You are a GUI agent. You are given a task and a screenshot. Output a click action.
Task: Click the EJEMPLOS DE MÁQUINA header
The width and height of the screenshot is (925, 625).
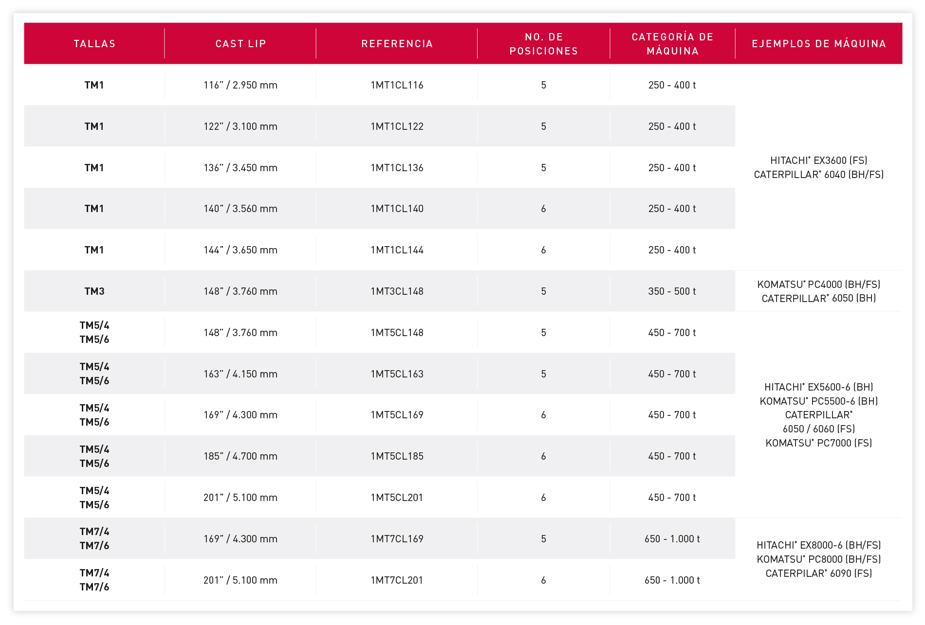point(818,44)
